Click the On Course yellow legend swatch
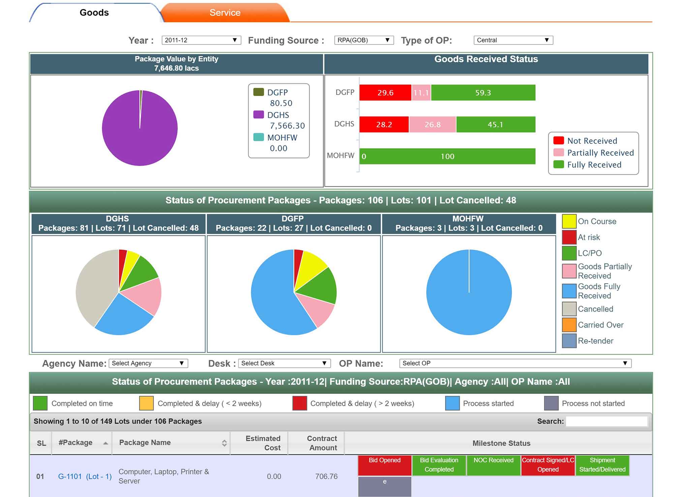 tap(569, 221)
